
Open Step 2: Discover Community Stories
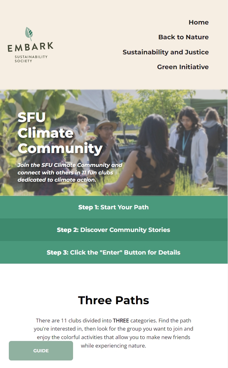coord(114,230)
